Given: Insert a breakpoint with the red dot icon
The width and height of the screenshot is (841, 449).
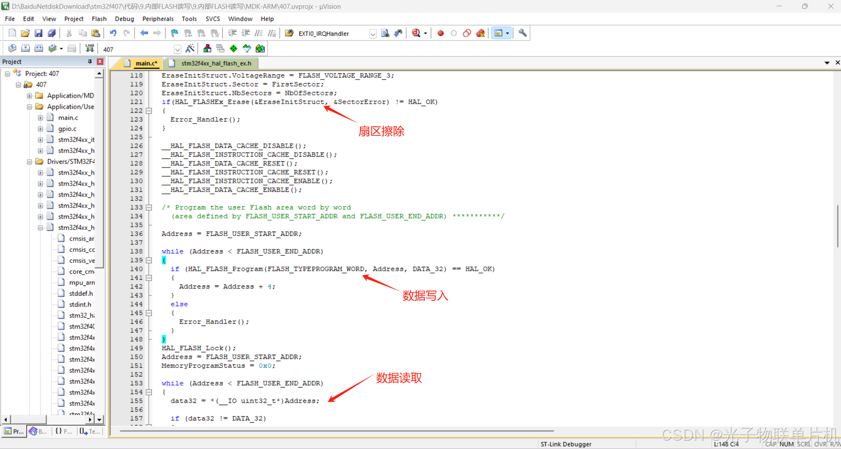Looking at the screenshot, I should coord(441,33).
